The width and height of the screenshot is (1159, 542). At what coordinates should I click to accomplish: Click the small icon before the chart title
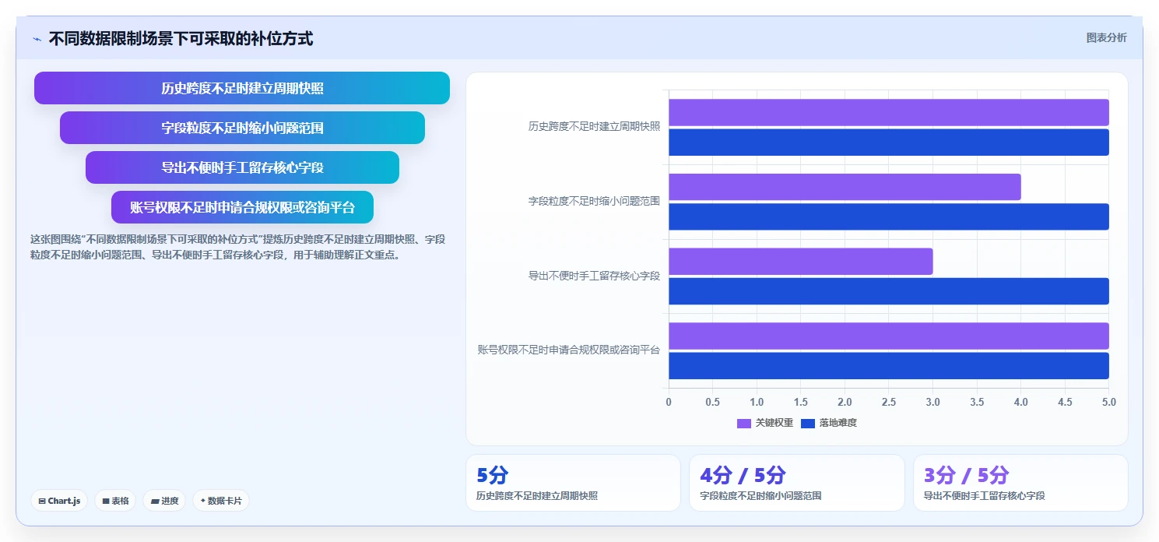click(x=37, y=39)
